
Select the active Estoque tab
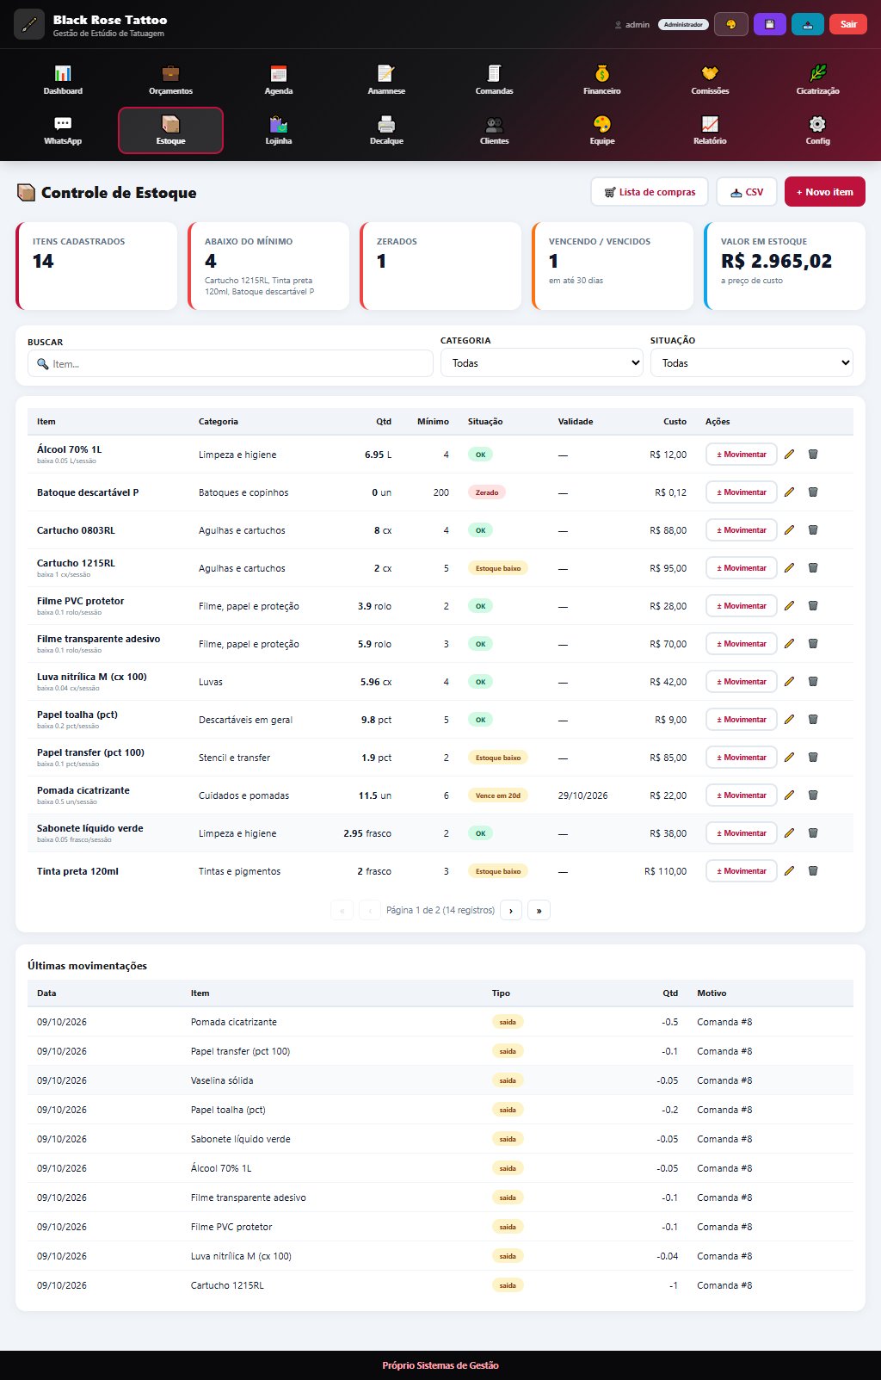tap(170, 130)
